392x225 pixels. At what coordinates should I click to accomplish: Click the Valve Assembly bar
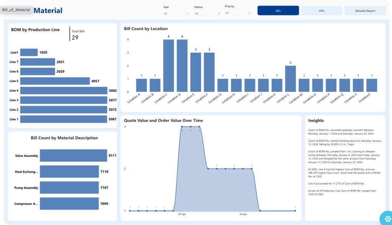click(x=73, y=155)
